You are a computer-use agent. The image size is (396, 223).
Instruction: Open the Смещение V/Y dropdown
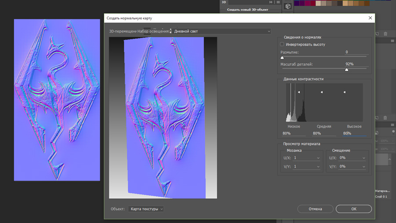click(x=352, y=166)
